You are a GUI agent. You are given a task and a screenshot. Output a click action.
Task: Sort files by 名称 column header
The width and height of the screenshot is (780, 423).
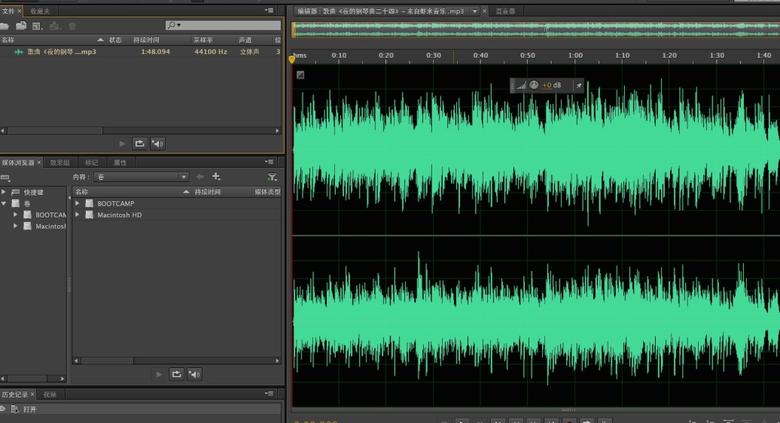tap(52, 40)
